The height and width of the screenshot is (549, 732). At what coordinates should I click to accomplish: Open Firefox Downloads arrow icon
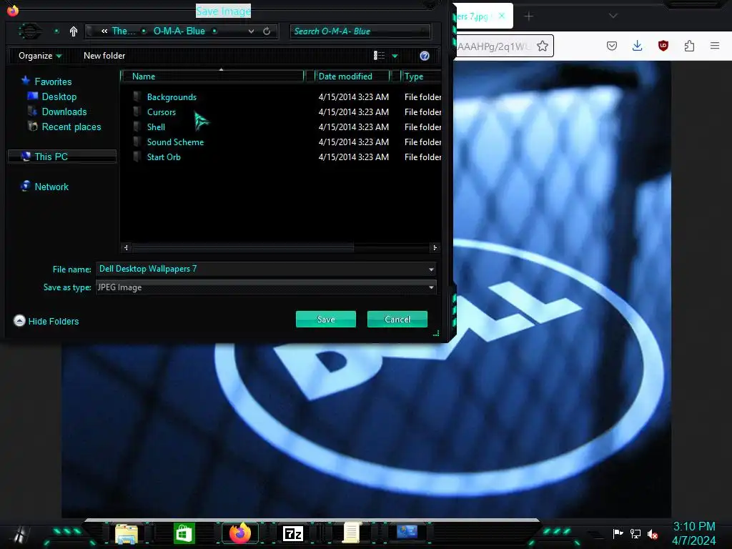click(637, 46)
